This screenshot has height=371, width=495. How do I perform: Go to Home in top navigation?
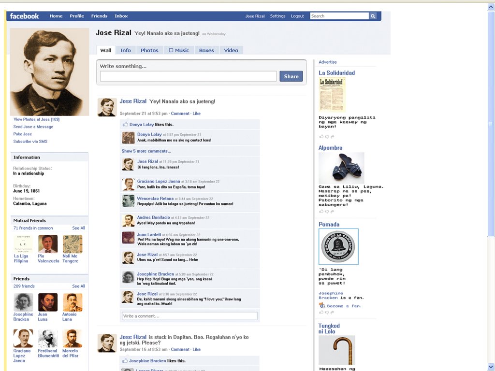click(x=56, y=16)
